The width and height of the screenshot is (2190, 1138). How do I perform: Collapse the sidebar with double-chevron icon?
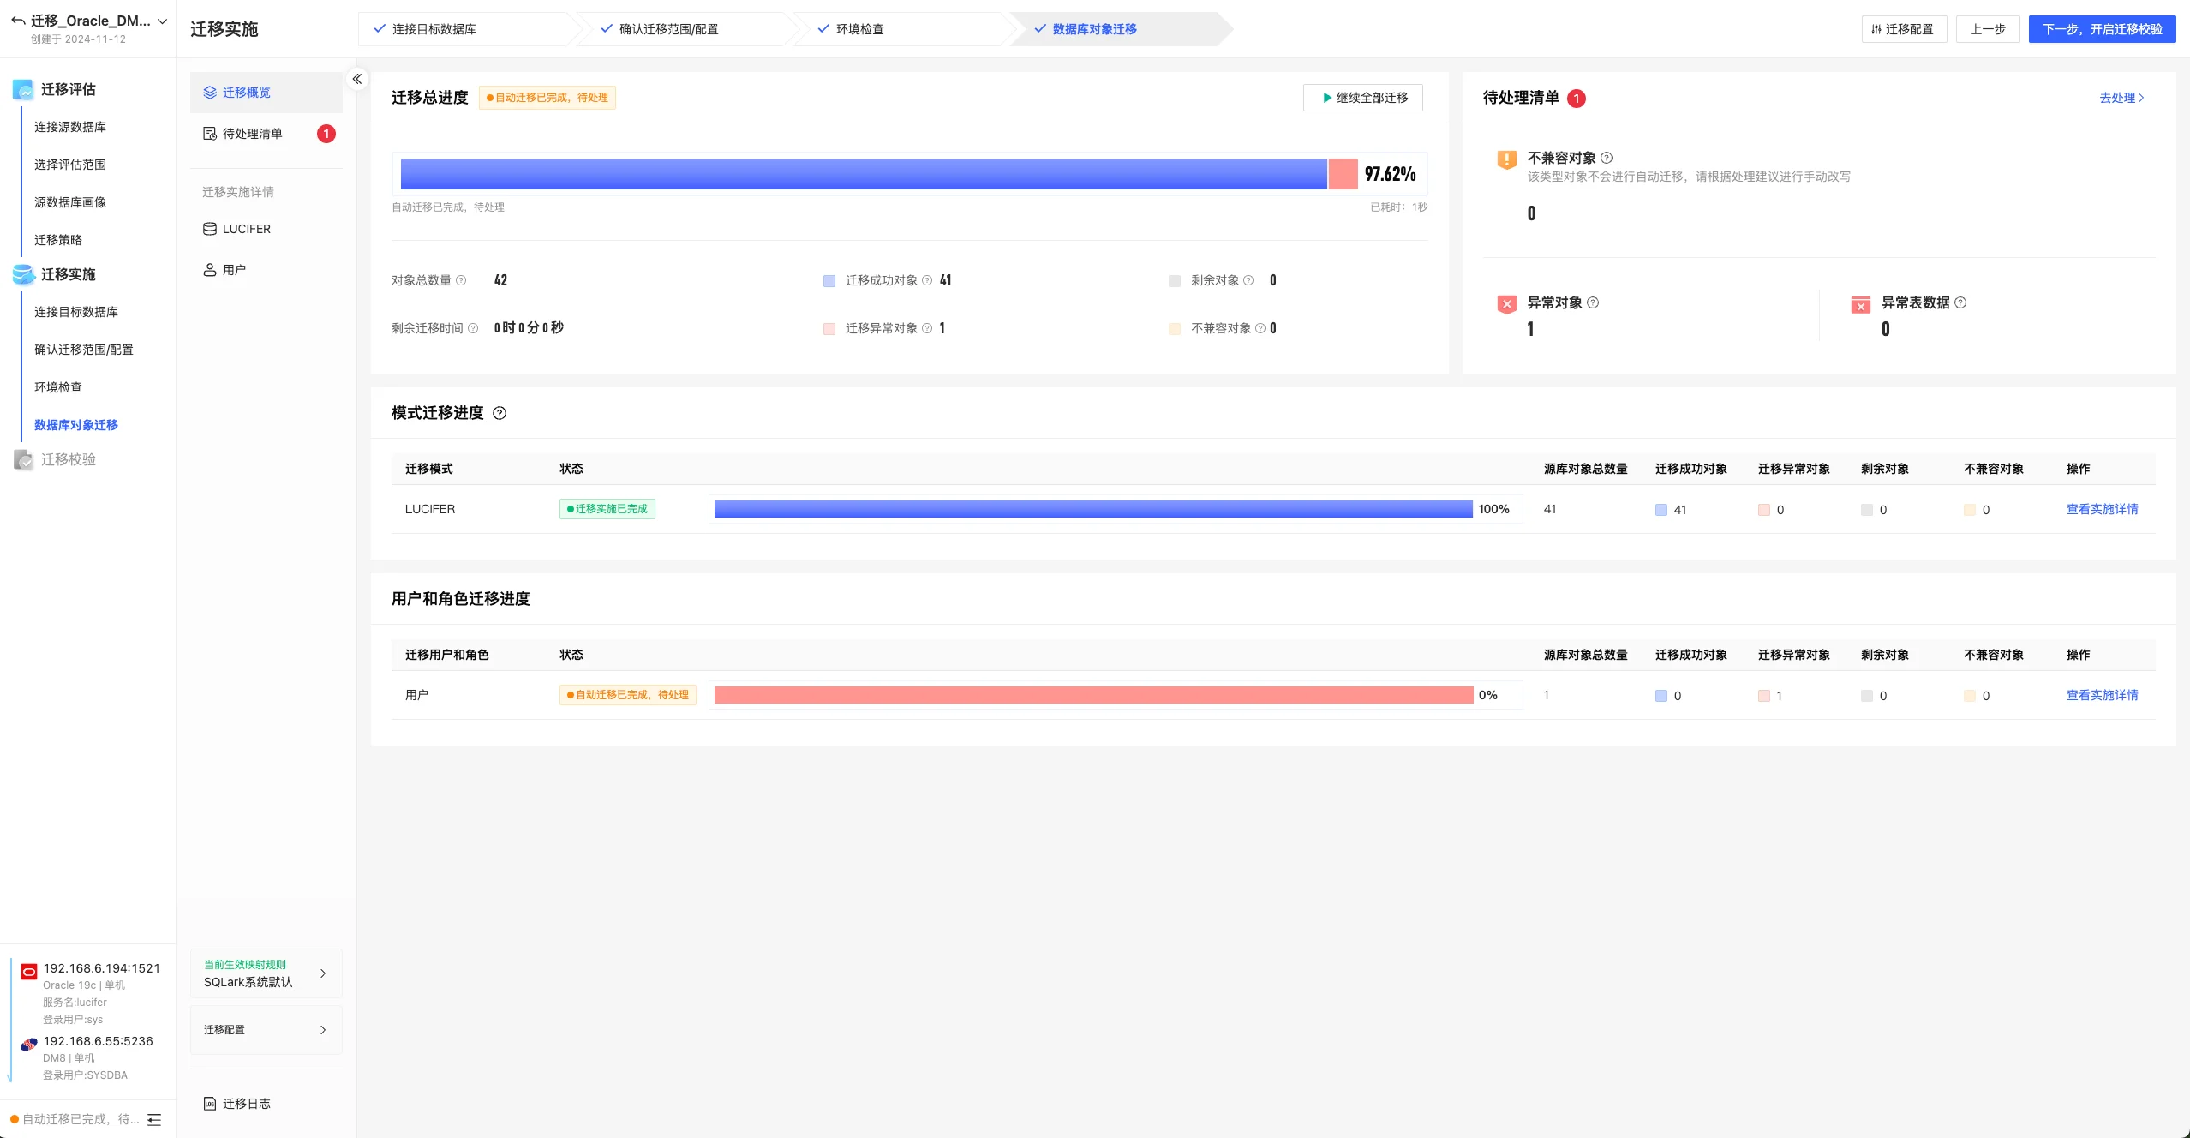point(357,79)
